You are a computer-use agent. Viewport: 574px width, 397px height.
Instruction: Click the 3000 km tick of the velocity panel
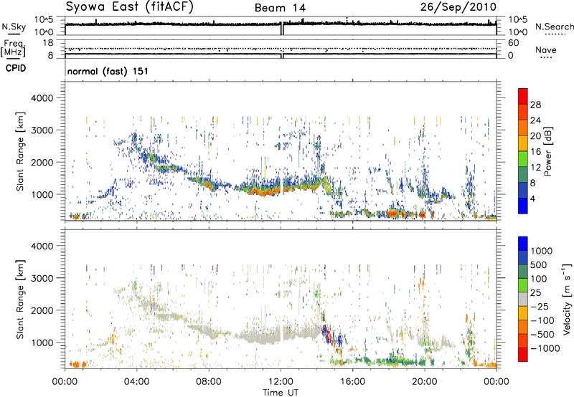click(42, 278)
